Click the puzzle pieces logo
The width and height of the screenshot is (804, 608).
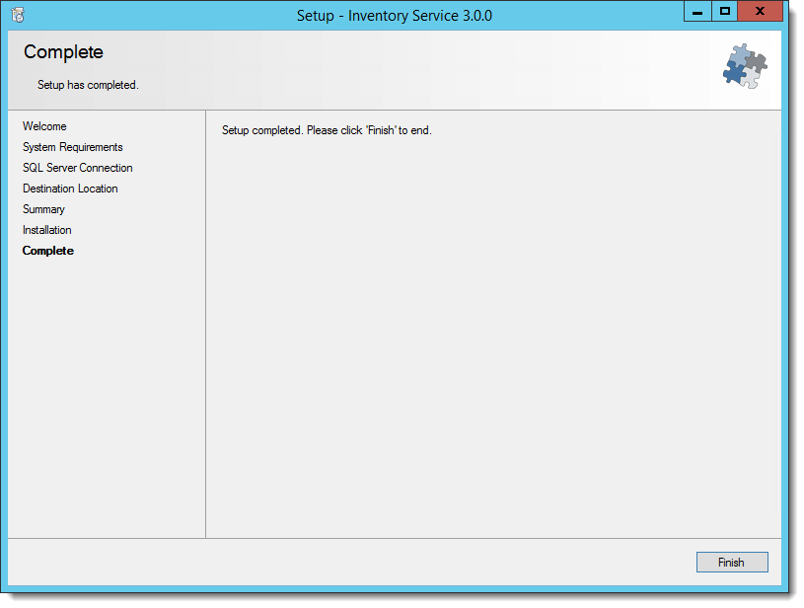pos(745,66)
